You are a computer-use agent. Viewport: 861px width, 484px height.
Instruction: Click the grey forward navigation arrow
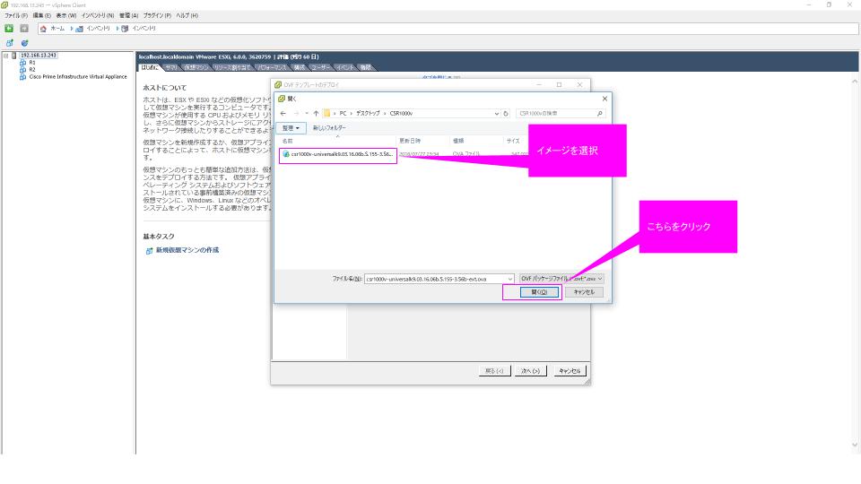tap(24, 28)
